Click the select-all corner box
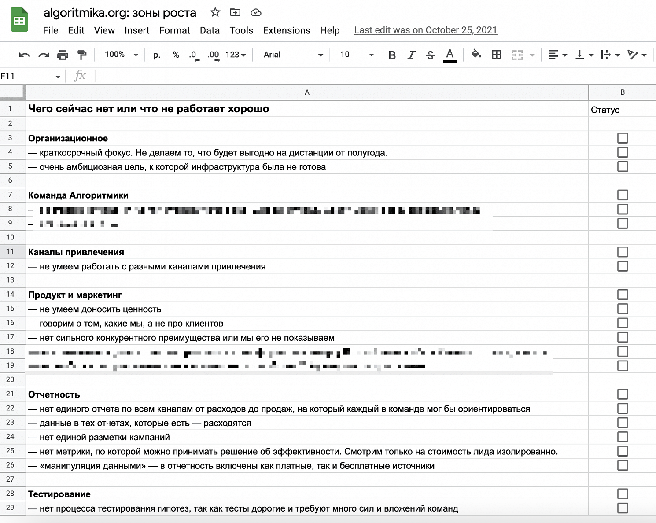 12,92
